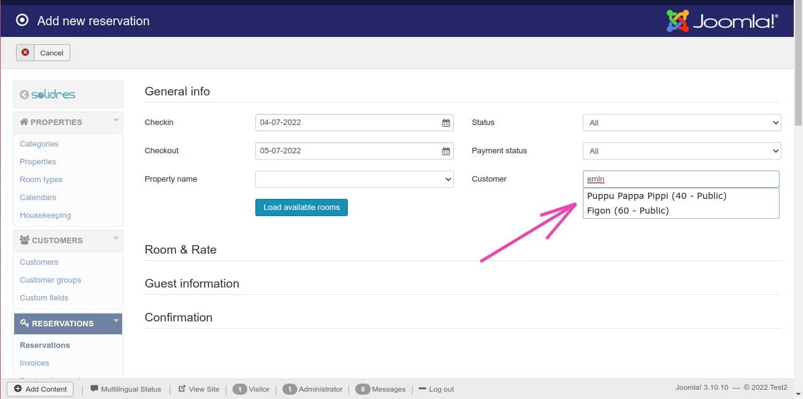The height and width of the screenshot is (399, 803).
Task: Click the Solidres logo back arrow
Action: click(x=25, y=95)
